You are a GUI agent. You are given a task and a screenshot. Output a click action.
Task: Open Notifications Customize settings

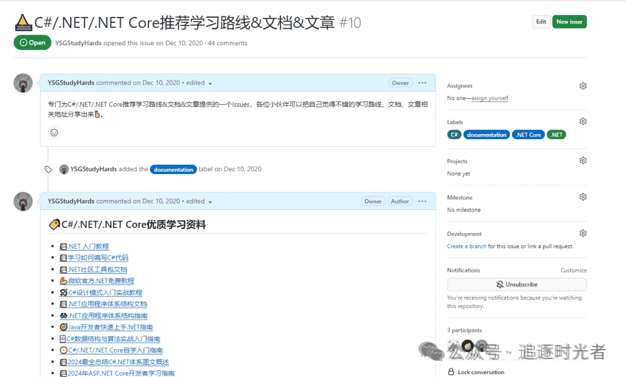(574, 270)
